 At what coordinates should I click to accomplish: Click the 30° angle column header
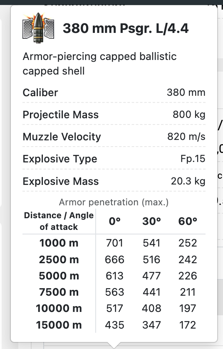tap(151, 221)
